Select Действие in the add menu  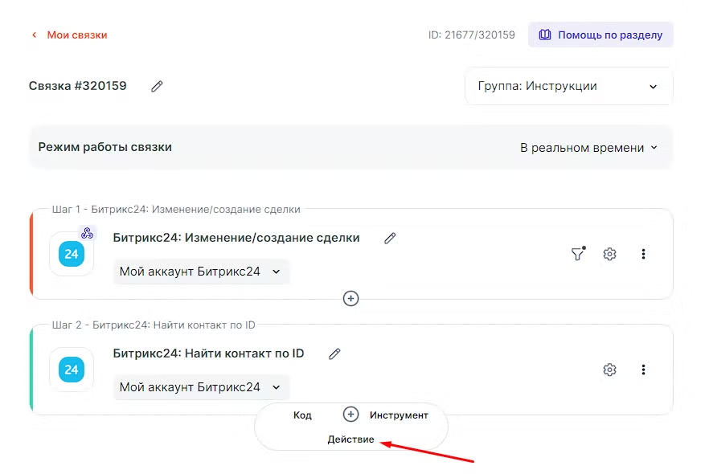tap(350, 439)
